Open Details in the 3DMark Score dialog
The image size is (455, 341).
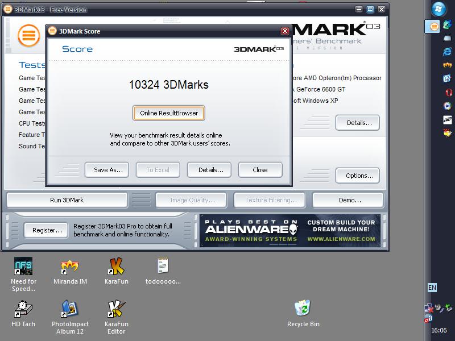(209, 170)
